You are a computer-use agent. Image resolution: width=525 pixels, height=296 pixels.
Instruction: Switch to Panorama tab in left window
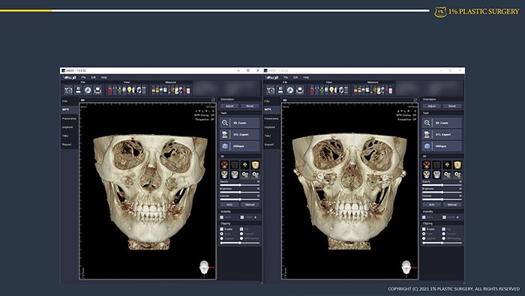(69, 118)
